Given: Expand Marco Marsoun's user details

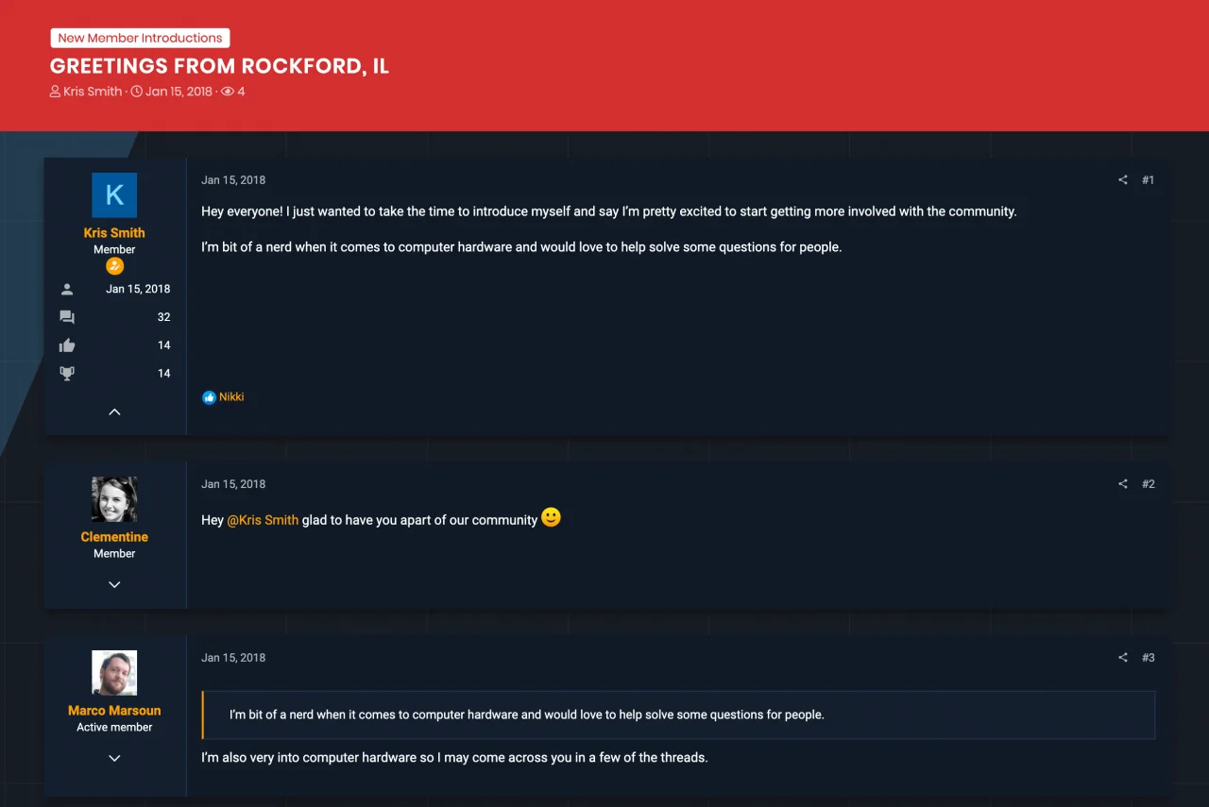Looking at the screenshot, I should [x=114, y=758].
